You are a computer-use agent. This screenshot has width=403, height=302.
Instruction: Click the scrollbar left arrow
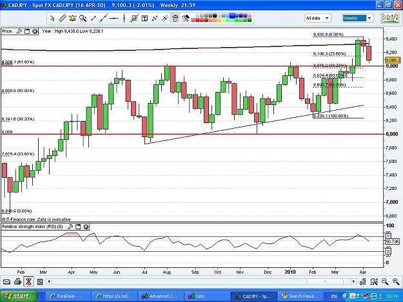(x=49, y=281)
